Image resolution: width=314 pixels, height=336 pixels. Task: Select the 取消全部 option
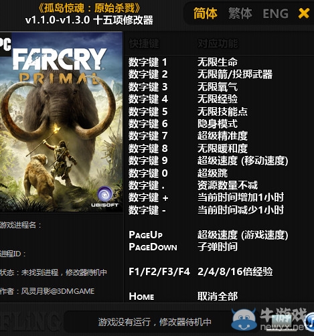[x=218, y=297]
